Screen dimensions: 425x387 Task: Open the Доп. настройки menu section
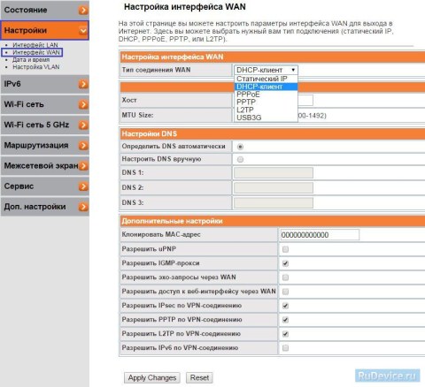45,207
